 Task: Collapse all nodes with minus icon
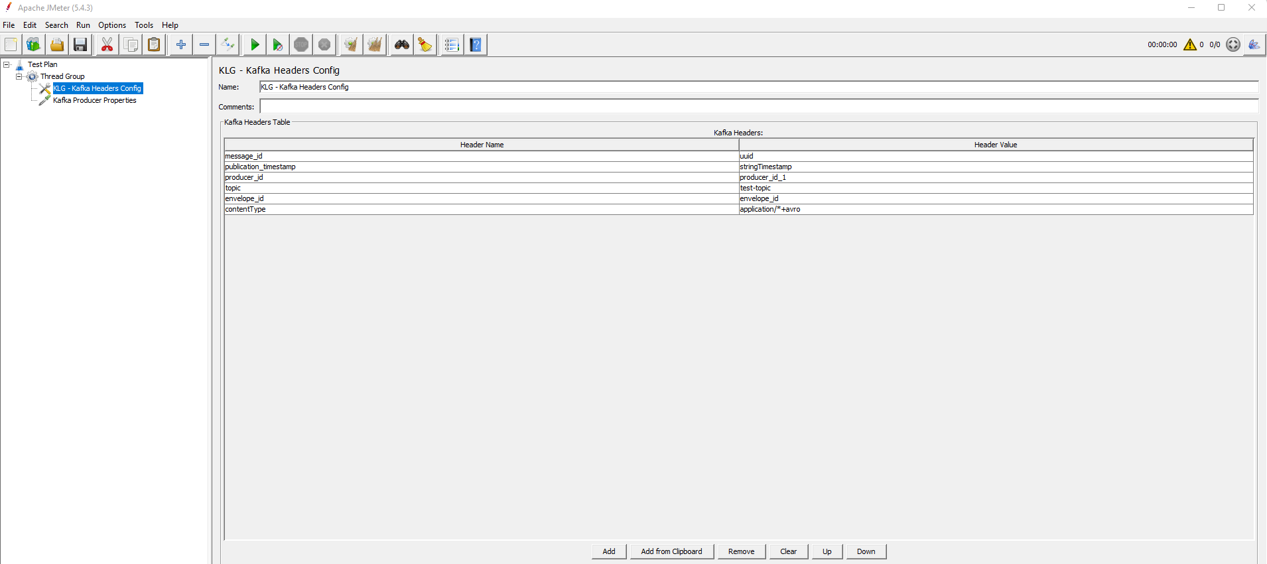tap(204, 44)
